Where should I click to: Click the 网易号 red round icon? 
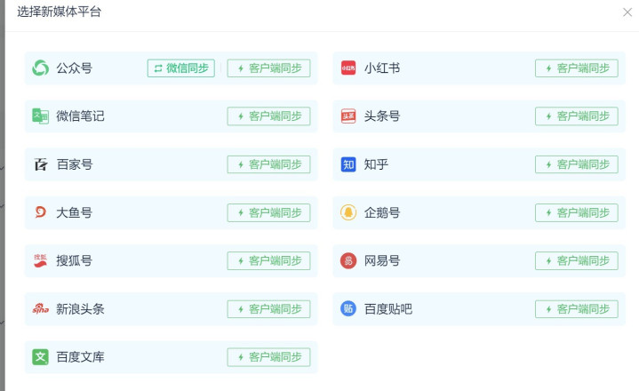[x=348, y=260]
